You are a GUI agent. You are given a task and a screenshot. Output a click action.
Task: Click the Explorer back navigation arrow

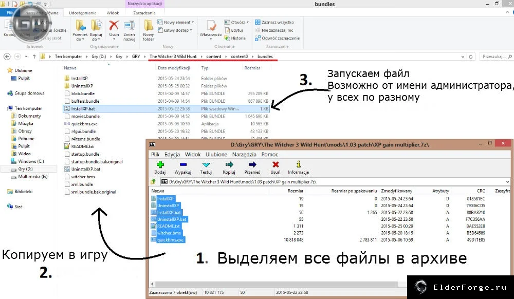7,57
